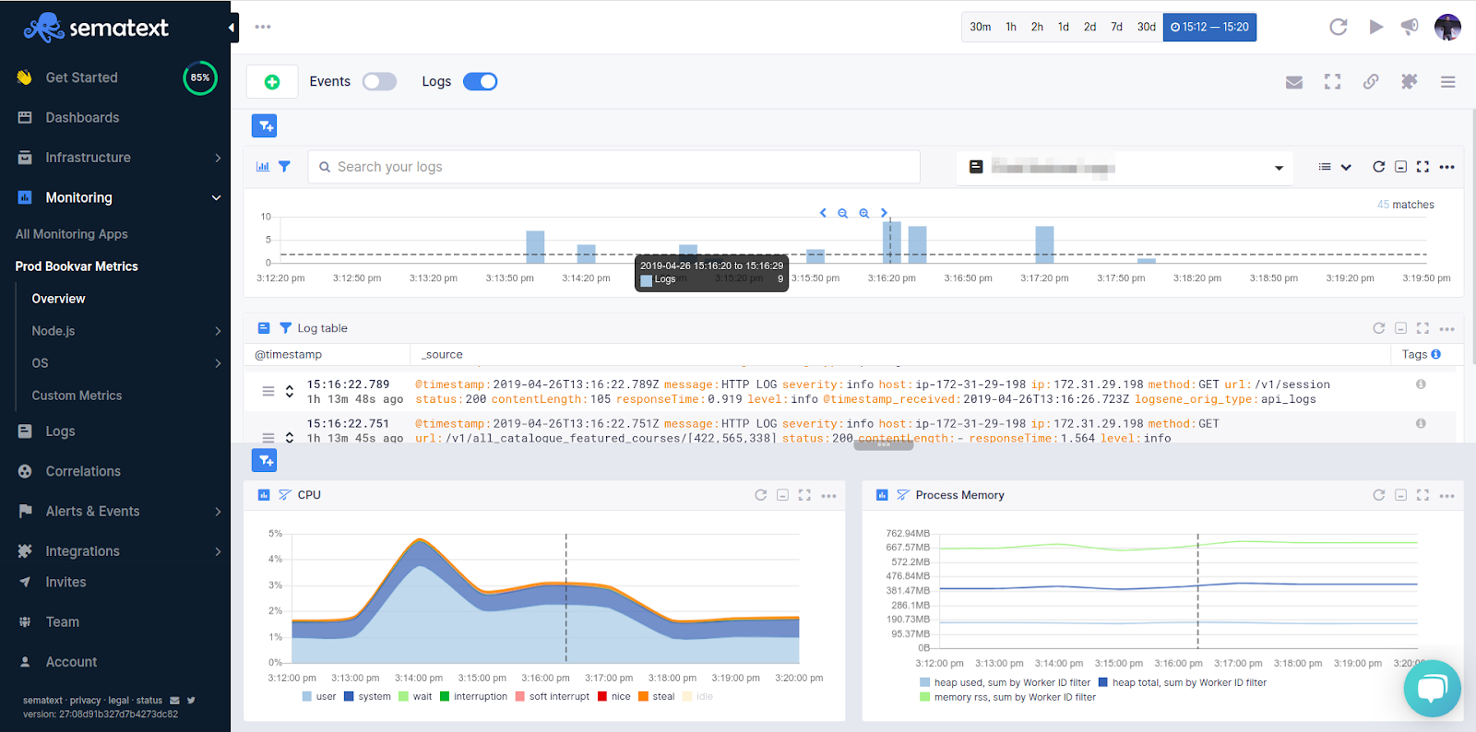Open the announcements megaphone icon
The width and height of the screenshot is (1476, 732).
pos(1410,27)
